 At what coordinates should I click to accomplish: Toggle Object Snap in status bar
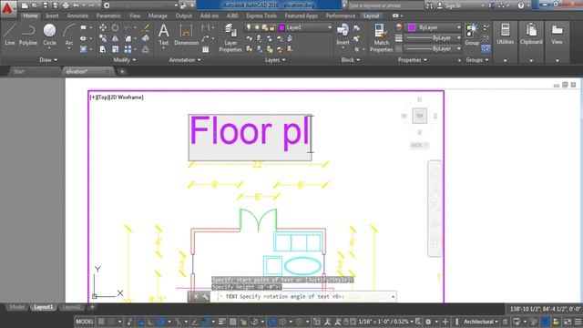point(205,322)
